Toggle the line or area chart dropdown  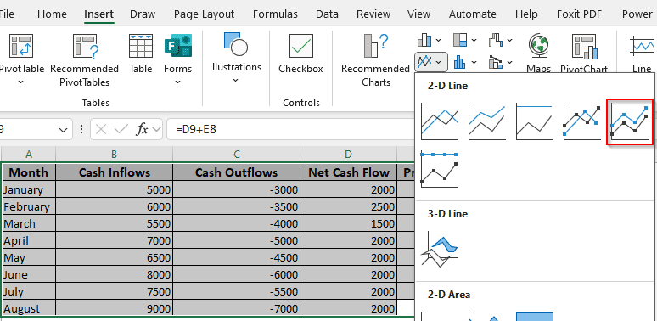(x=431, y=63)
